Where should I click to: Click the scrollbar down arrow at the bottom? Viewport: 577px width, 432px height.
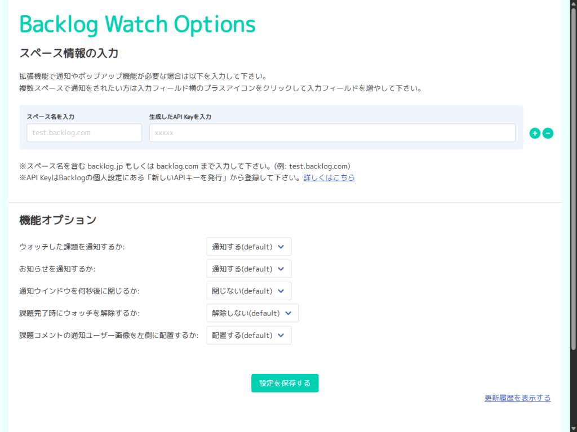(573, 429)
